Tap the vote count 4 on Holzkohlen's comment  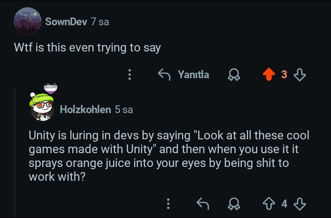pos(284,203)
